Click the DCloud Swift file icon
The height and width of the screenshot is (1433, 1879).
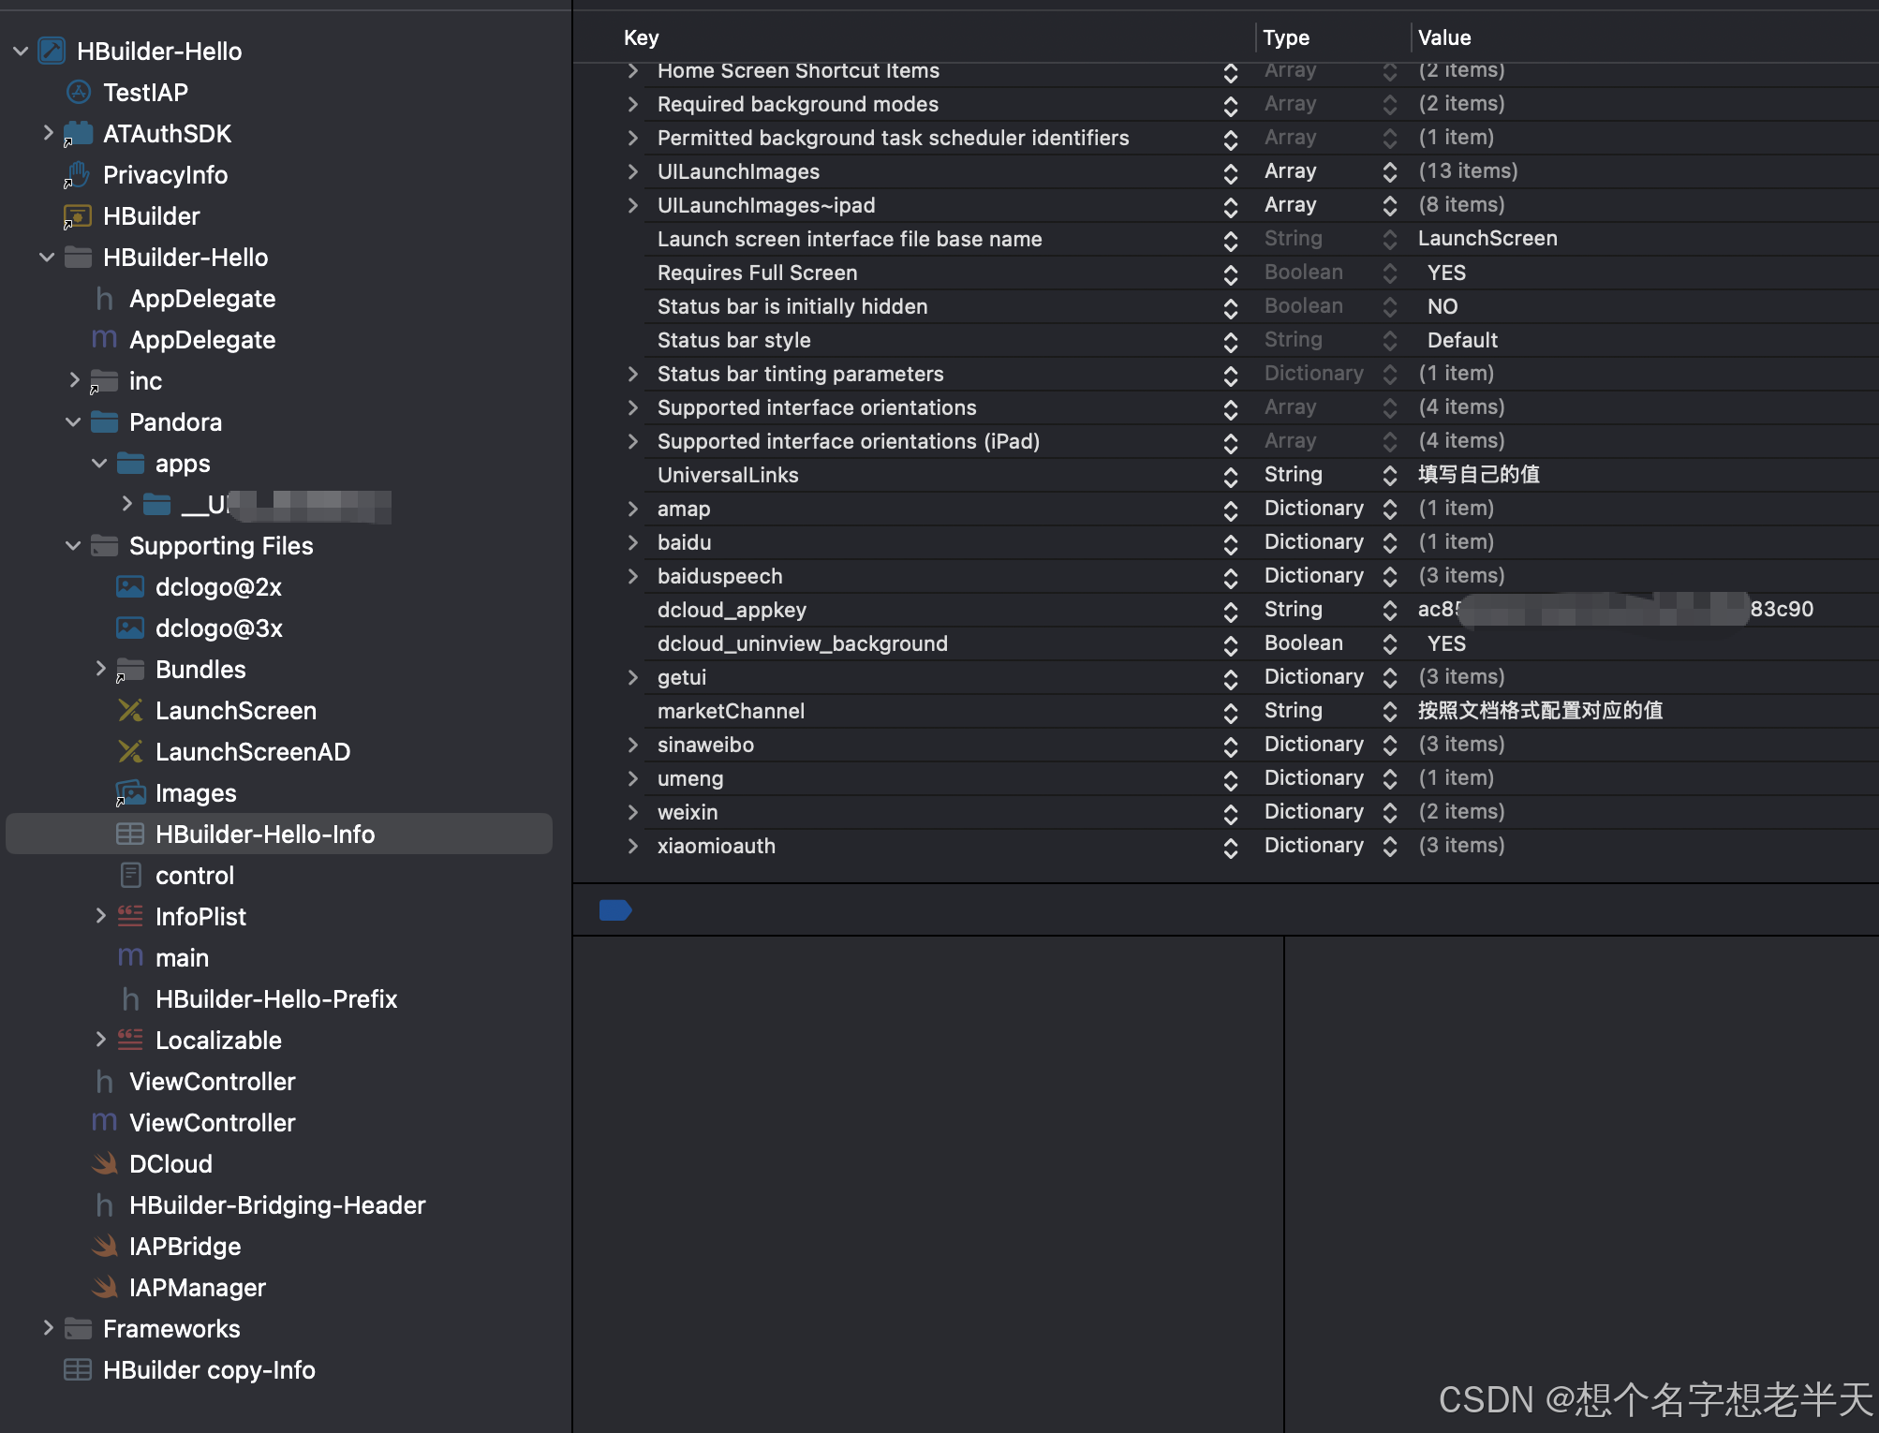105,1163
